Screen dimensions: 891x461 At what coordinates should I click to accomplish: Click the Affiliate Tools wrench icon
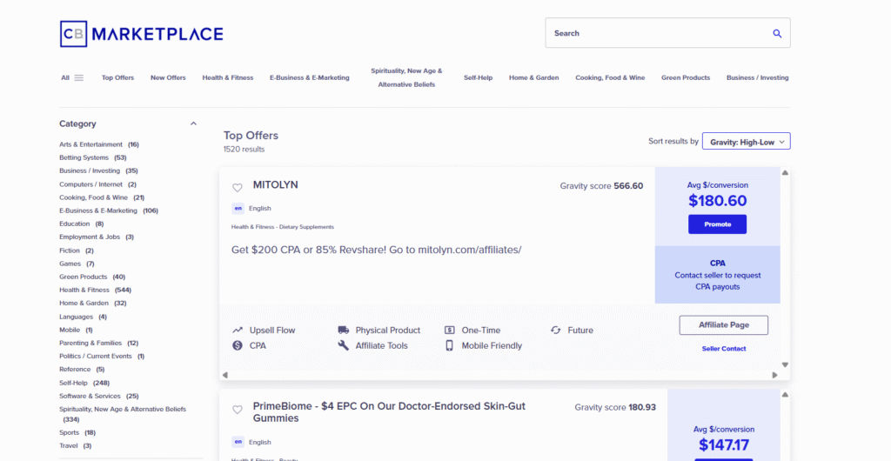coord(343,345)
